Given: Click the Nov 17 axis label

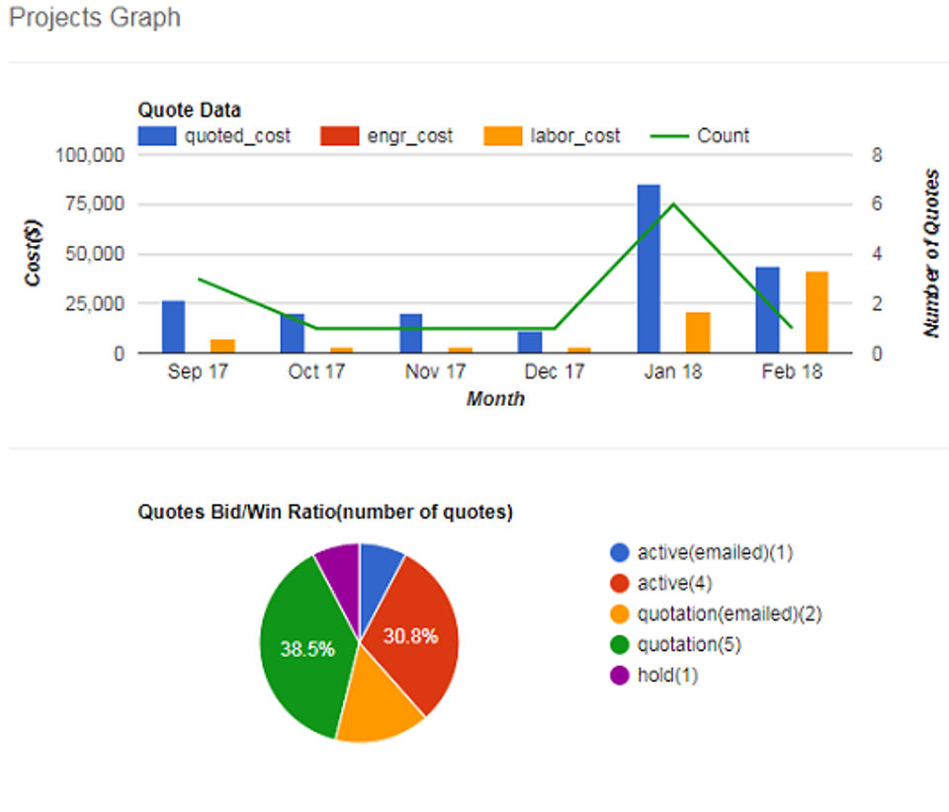Looking at the screenshot, I should [435, 371].
